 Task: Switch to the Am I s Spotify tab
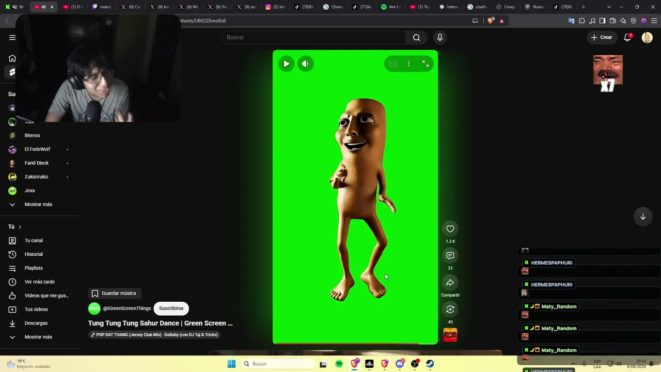[x=391, y=7]
